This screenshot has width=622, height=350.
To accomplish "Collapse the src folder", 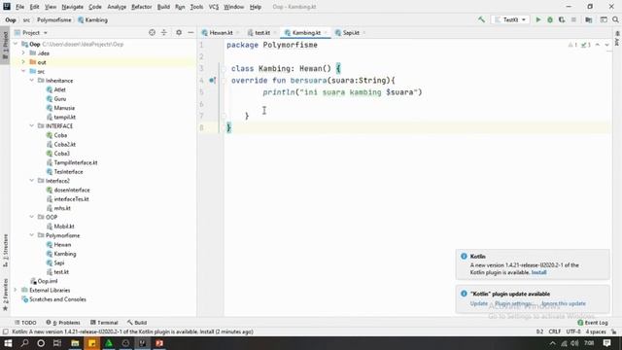I will (23, 71).
